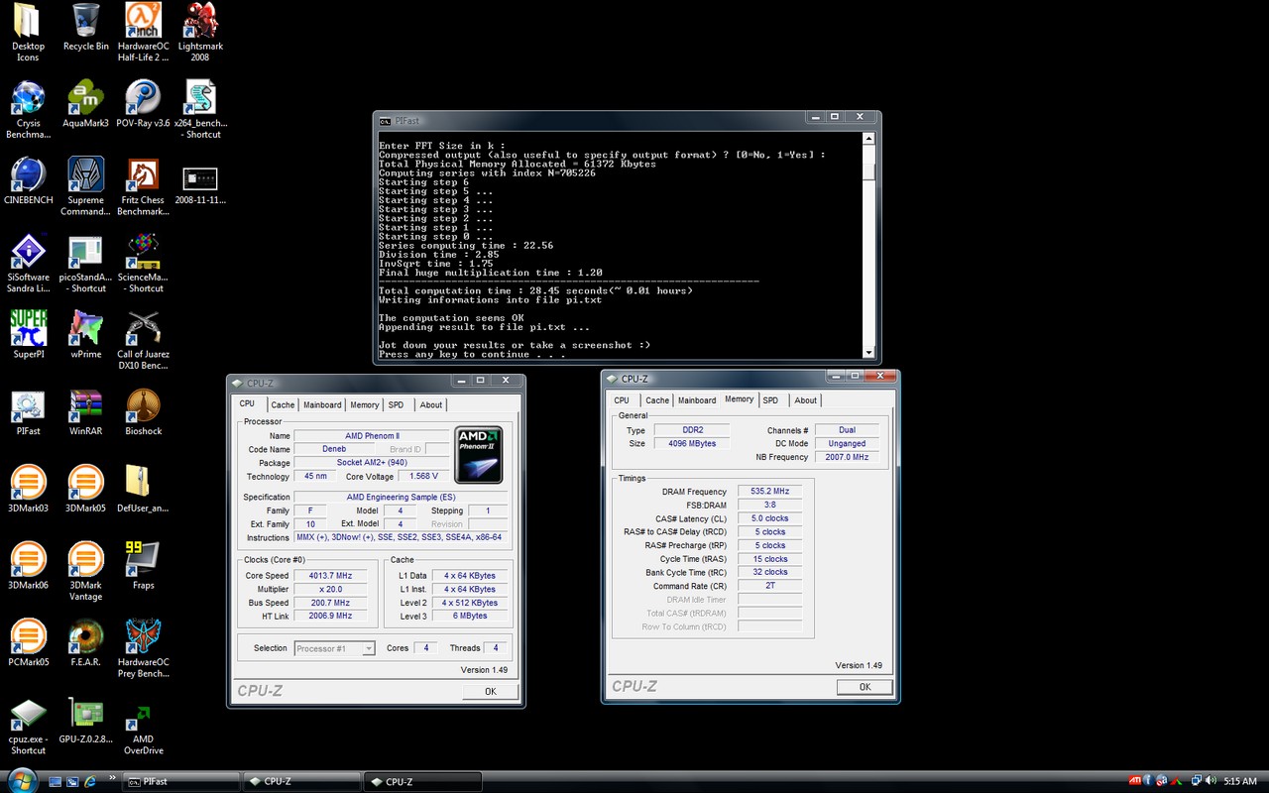The height and width of the screenshot is (793, 1269).
Task: Expand quick launch overflow chevron
Action: [x=111, y=777]
